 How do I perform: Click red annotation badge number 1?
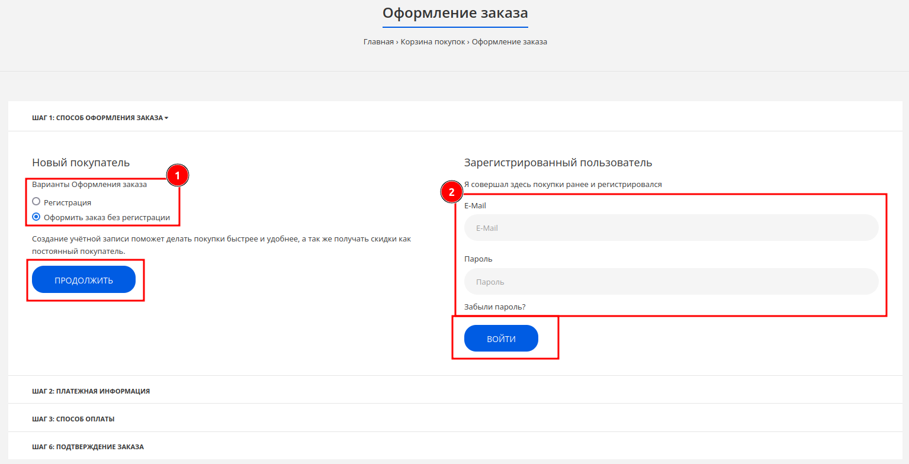pyautogui.click(x=177, y=176)
